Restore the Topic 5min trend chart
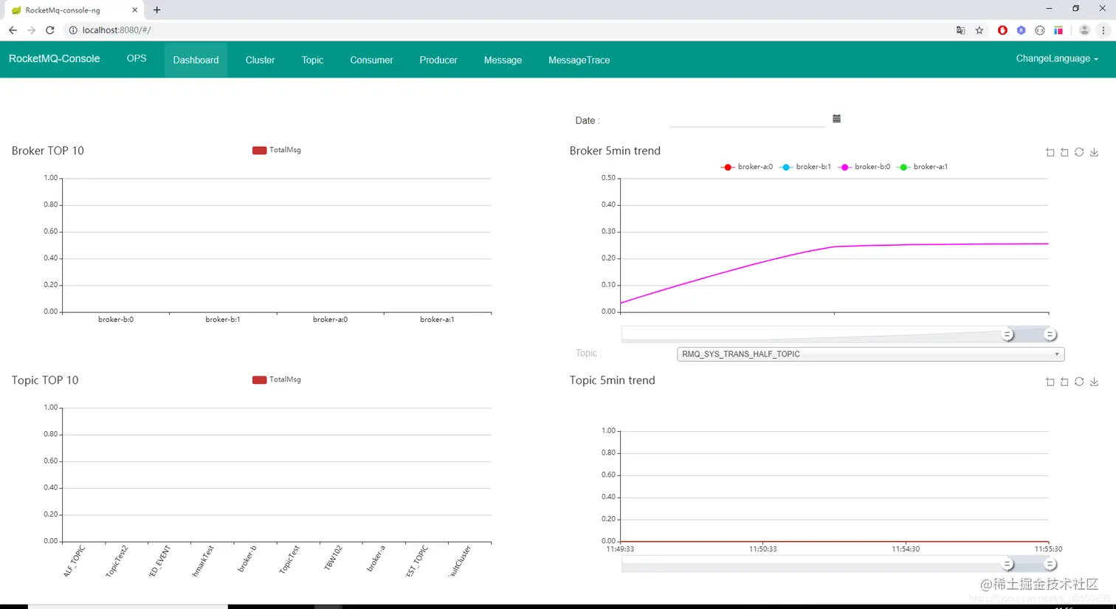Image resolution: width=1116 pixels, height=609 pixels. (1079, 382)
